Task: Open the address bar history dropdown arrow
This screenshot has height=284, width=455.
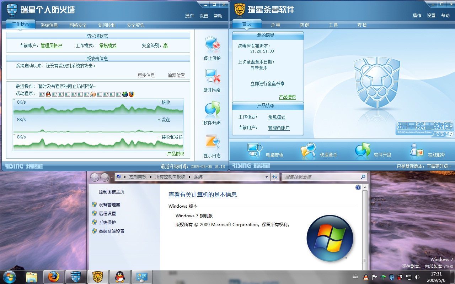Action: [x=267, y=177]
